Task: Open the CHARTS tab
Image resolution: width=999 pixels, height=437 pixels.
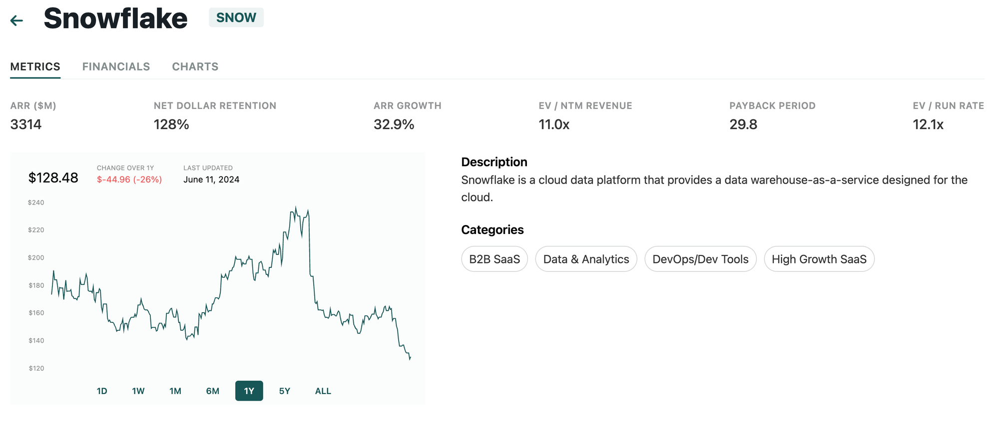Action: point(195,67)
